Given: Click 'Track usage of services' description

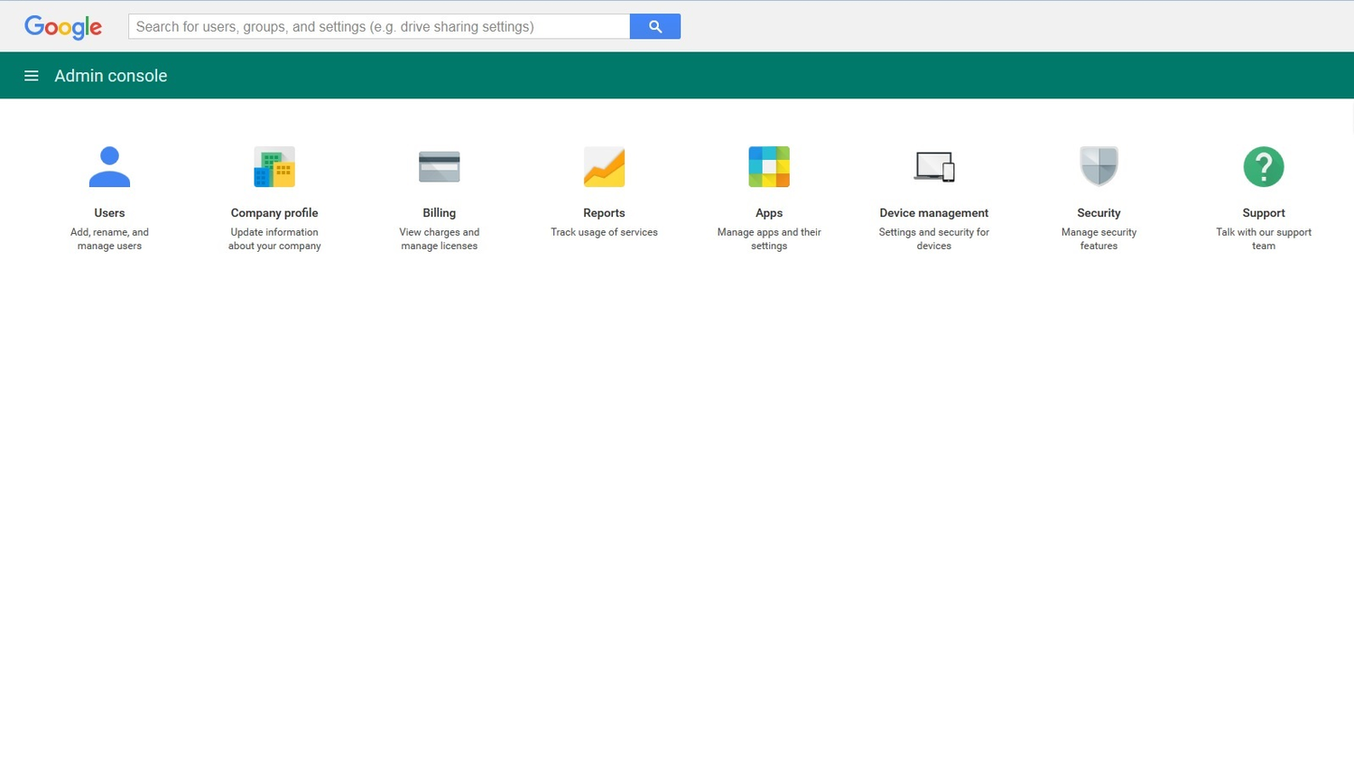Looking at the screenshot, I should (604, 232).
